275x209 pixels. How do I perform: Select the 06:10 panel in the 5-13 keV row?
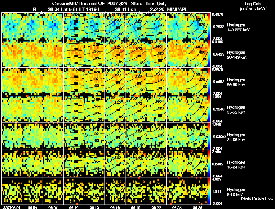tap(74, 191)
